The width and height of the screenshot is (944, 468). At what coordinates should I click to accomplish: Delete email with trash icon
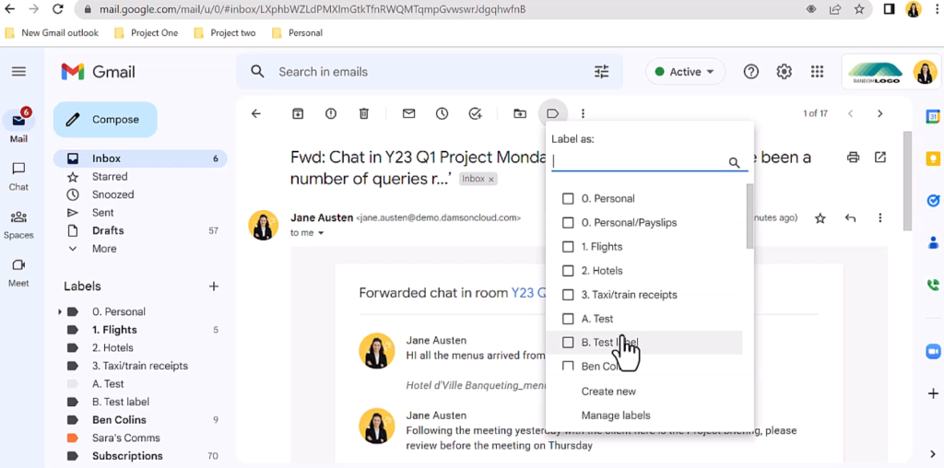363,113
